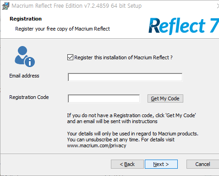
Task: Click the www.macrium.com/privacy text
Action: click(x=97, y=145)
